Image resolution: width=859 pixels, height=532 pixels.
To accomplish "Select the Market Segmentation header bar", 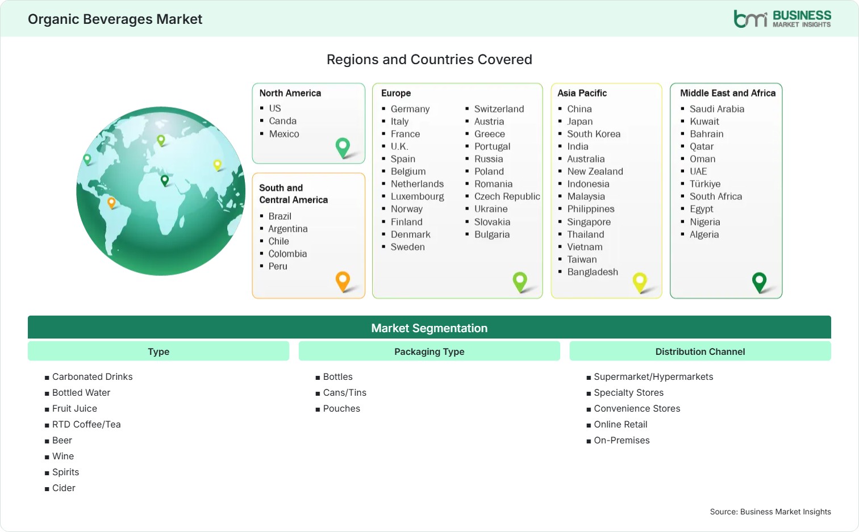I will pos(429,328).
